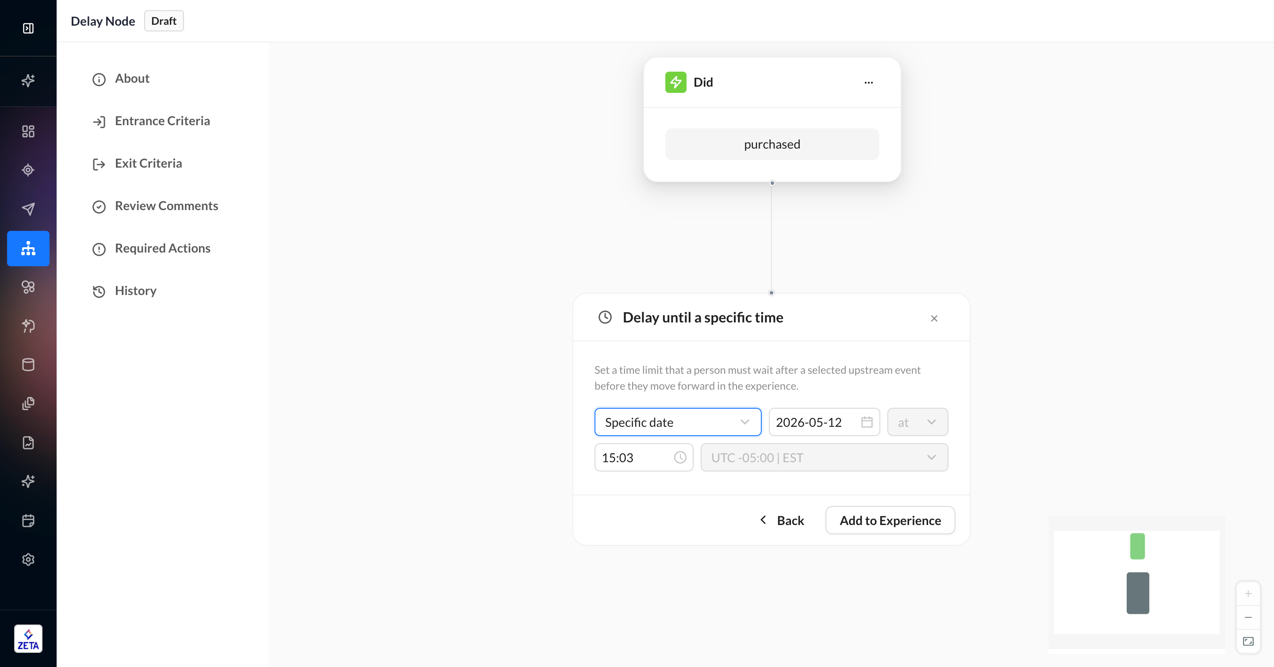
Task: Collapse the sidebar panel icon at top
Action: (x=28, y=28)
